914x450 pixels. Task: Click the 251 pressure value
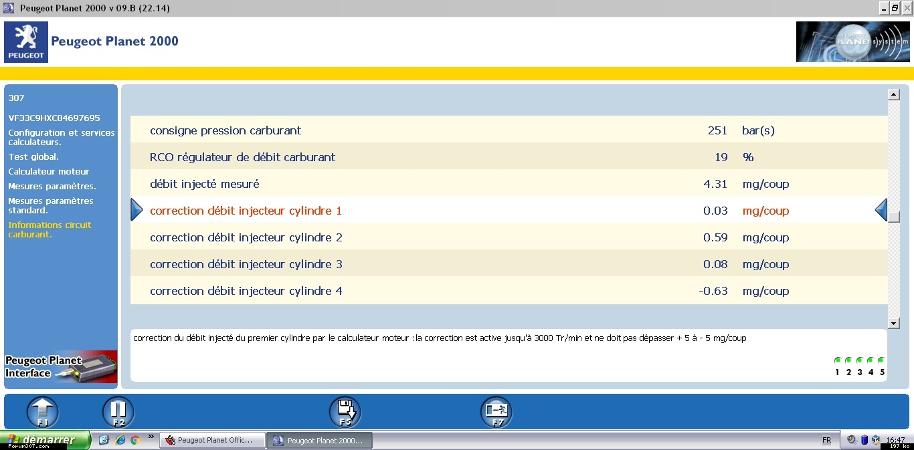click(717, 130)
